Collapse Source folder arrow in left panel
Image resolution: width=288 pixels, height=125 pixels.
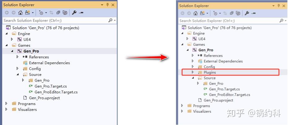(17, 74)
